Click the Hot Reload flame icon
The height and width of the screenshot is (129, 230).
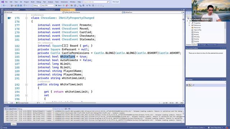click(66, 6)
